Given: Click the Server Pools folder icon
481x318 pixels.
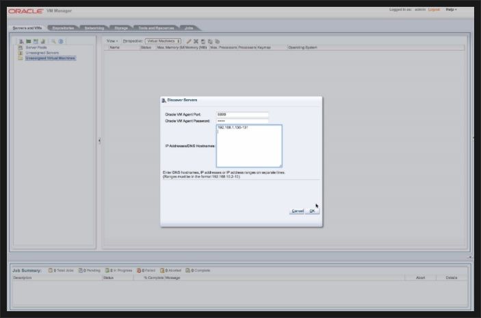Looking at the screenshot, I should point(21,48).
